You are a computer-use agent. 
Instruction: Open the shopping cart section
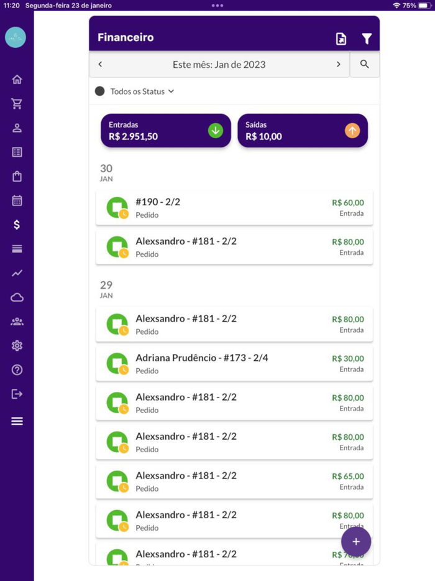(x=16, y=103)
